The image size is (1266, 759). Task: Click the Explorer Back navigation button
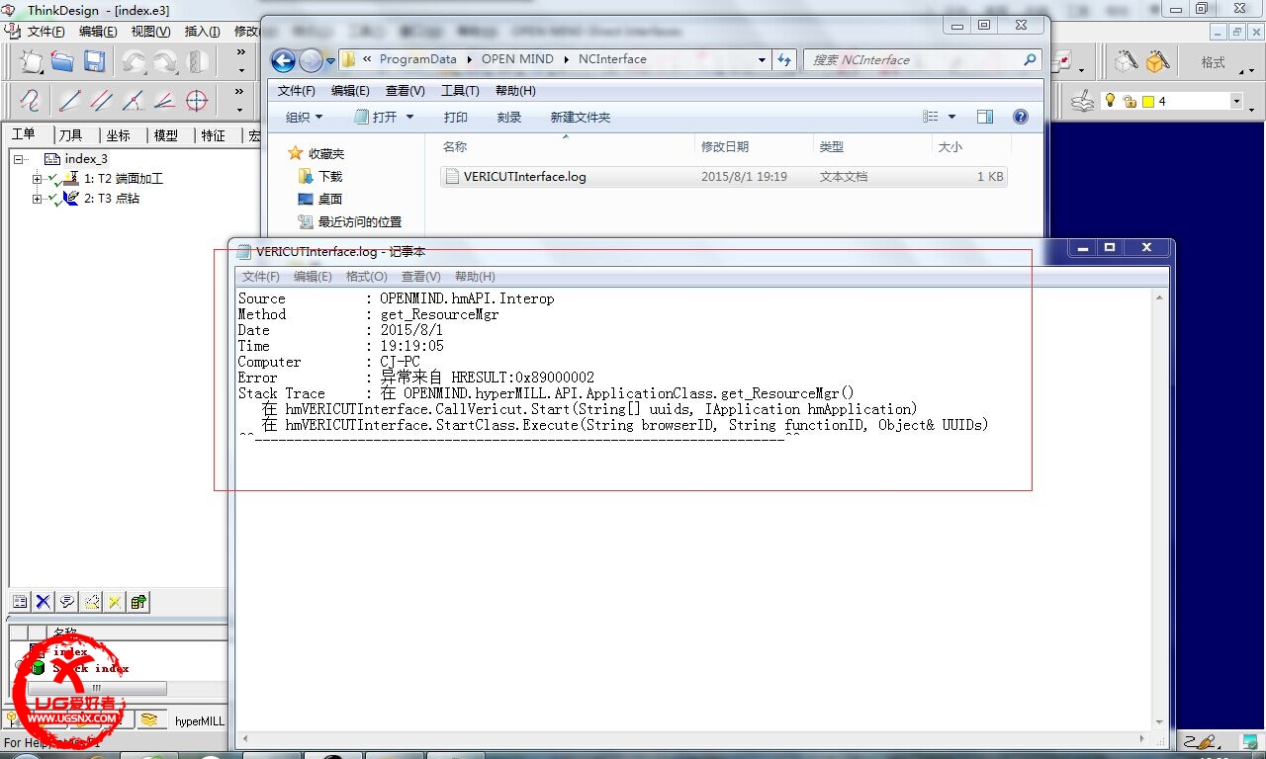pyautogui.click(x=283, y=60)
